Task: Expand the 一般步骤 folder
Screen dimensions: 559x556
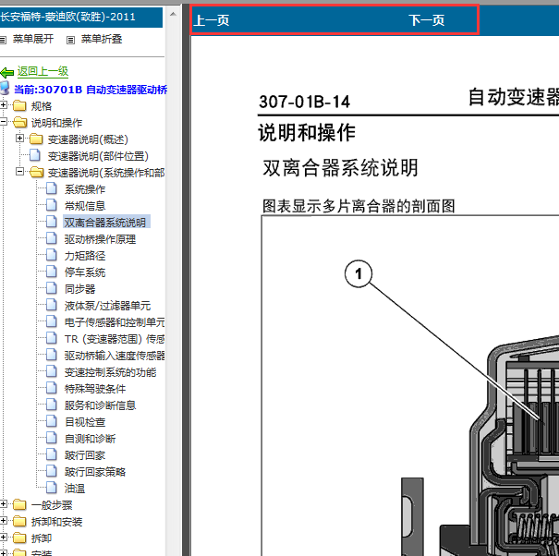Action: pyautogui.click(x=3, y=503)
